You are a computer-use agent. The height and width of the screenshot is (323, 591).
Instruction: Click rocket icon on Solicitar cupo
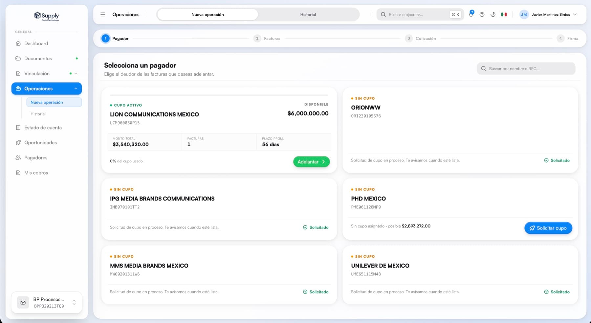point(532,228)
